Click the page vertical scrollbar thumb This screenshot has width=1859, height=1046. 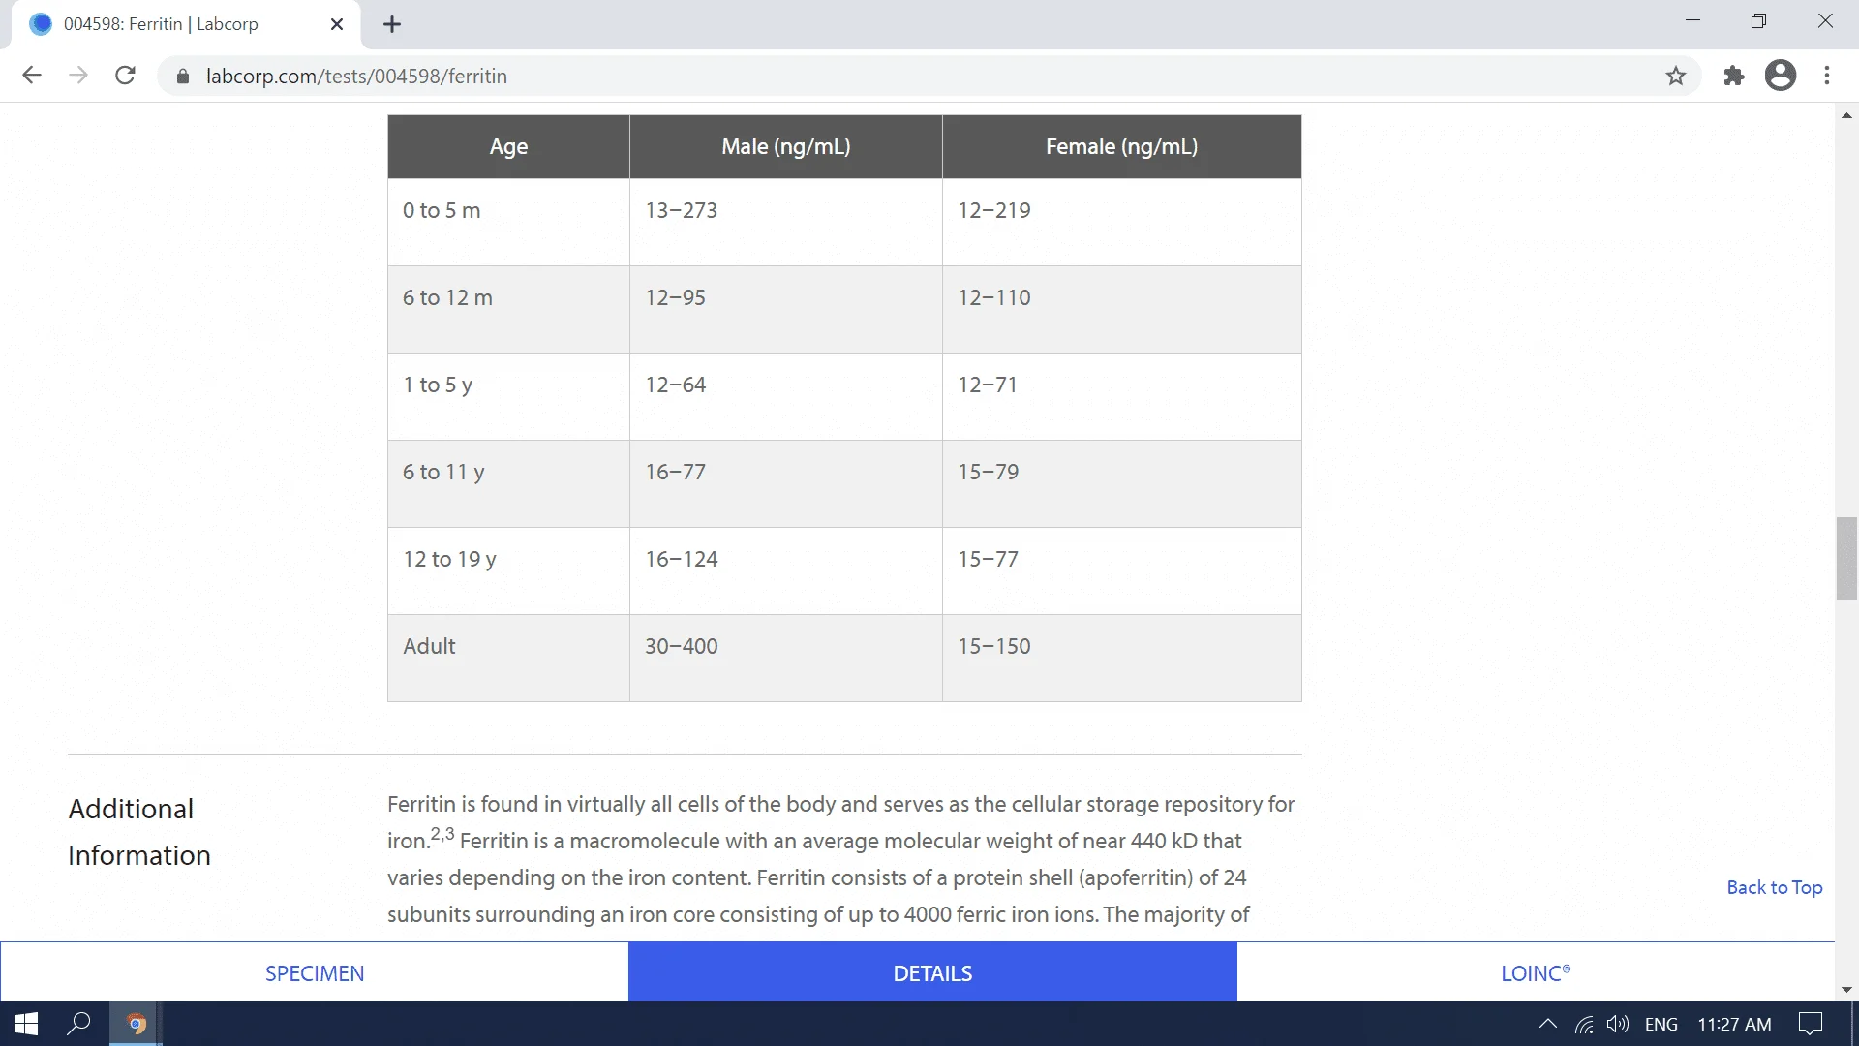[1846, 559]
